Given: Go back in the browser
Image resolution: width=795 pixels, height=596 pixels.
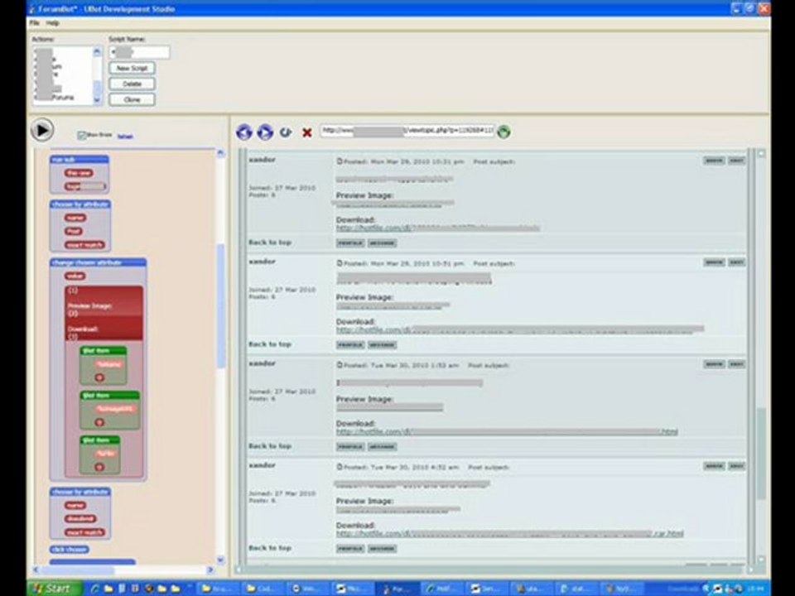Looking at the screenshot, I should [x=243, y=132].
